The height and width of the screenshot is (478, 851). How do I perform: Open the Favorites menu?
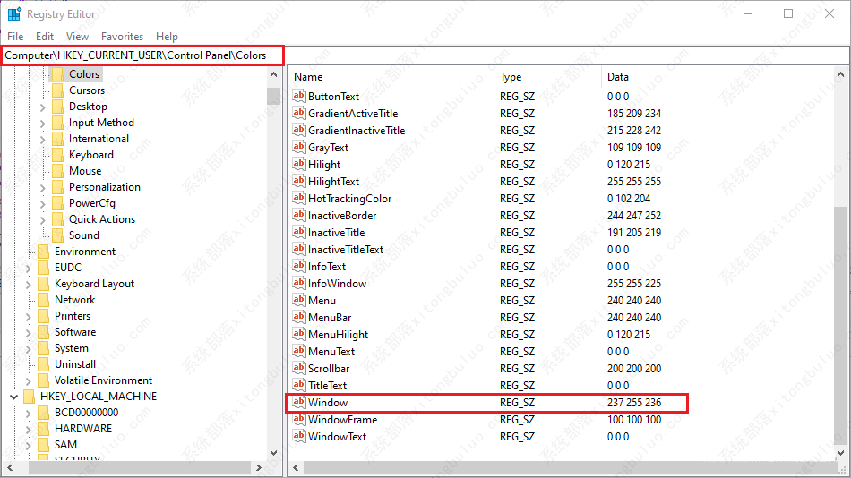pyautogui.click(x=122, y=37)
